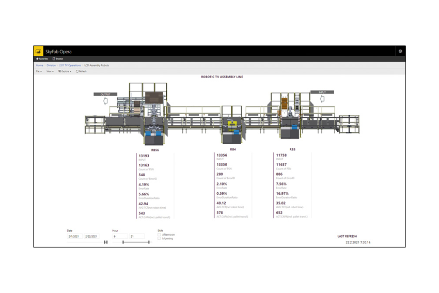Click RB4 error count 280
The image size is (439, 293).
220,175
